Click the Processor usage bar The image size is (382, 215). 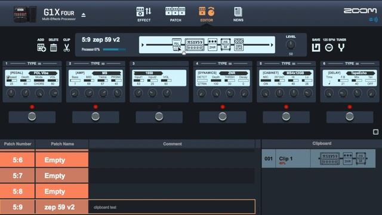point(114,50)
